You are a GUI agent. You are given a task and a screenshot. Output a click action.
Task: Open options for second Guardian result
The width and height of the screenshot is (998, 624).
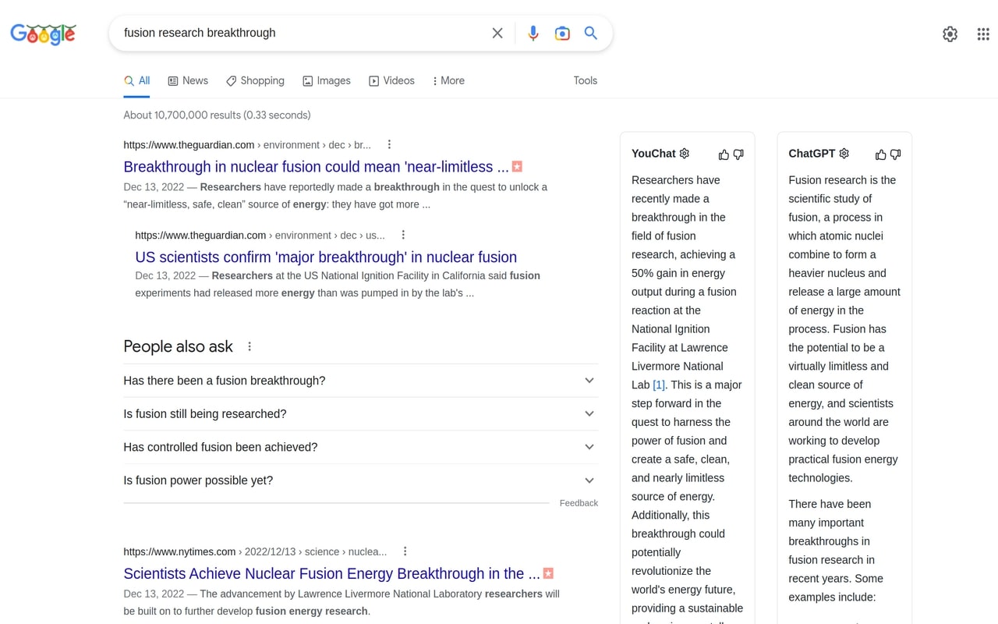coord(403,235)
